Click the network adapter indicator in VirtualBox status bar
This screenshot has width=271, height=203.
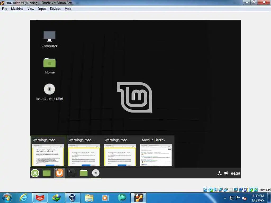[x=220, y=190]
